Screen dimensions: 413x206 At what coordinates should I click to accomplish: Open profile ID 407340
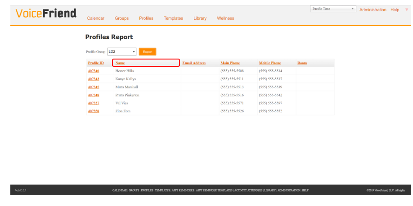coord(94,71)
